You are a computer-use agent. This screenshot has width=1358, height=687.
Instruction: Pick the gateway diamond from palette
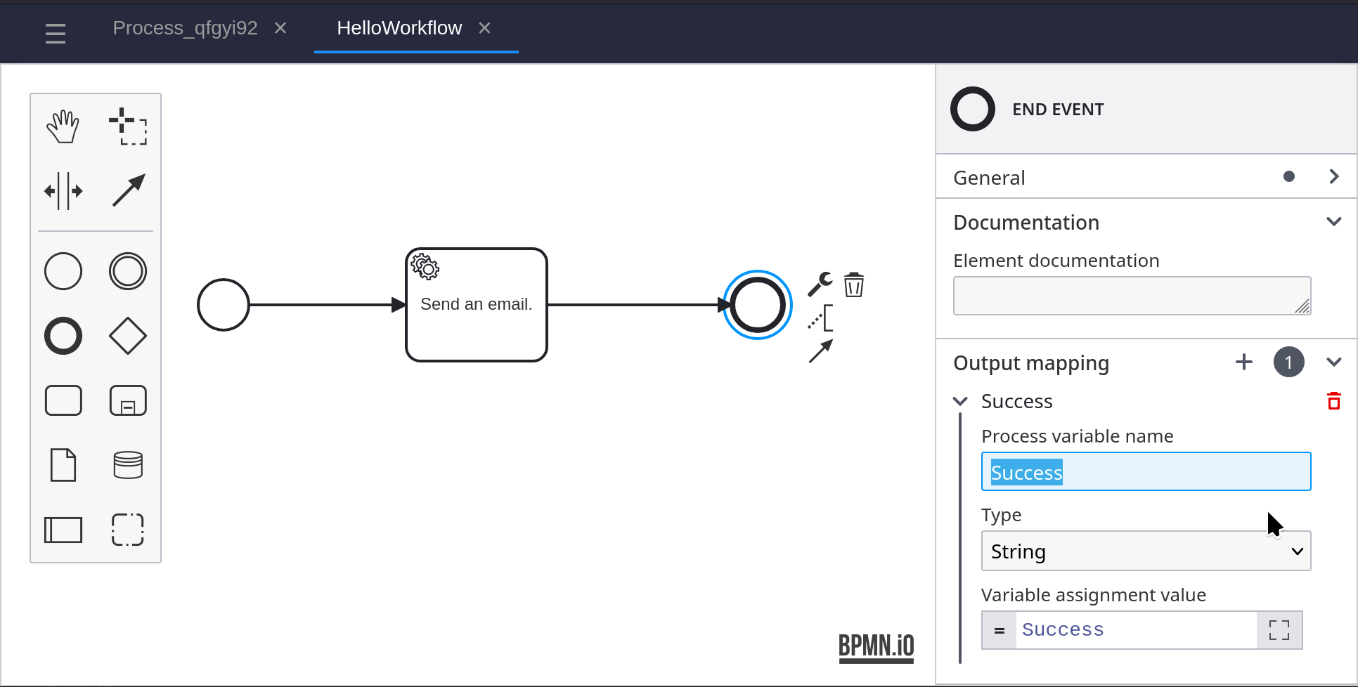pos(128,336)
